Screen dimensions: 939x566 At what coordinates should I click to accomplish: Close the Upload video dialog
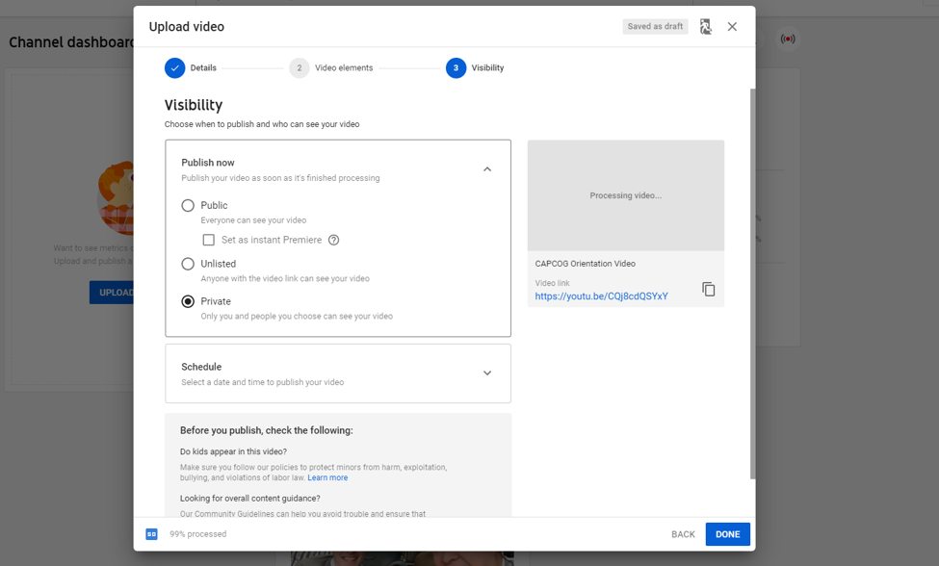coord(732,26)
